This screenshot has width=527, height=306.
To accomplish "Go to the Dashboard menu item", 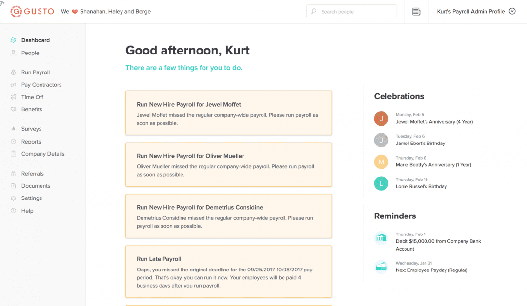I will click(35, 40).
